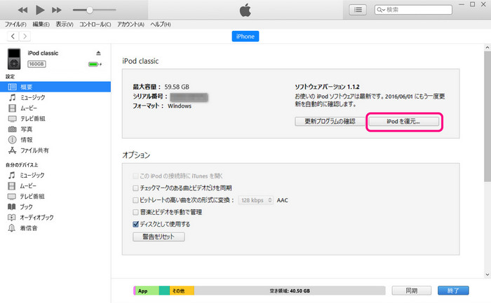This screenshot has width=491, height=303.
Task: Open the 表示 menu
Action: 65,24
